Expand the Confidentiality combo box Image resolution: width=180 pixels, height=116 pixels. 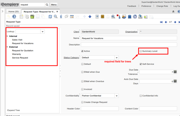116,96
